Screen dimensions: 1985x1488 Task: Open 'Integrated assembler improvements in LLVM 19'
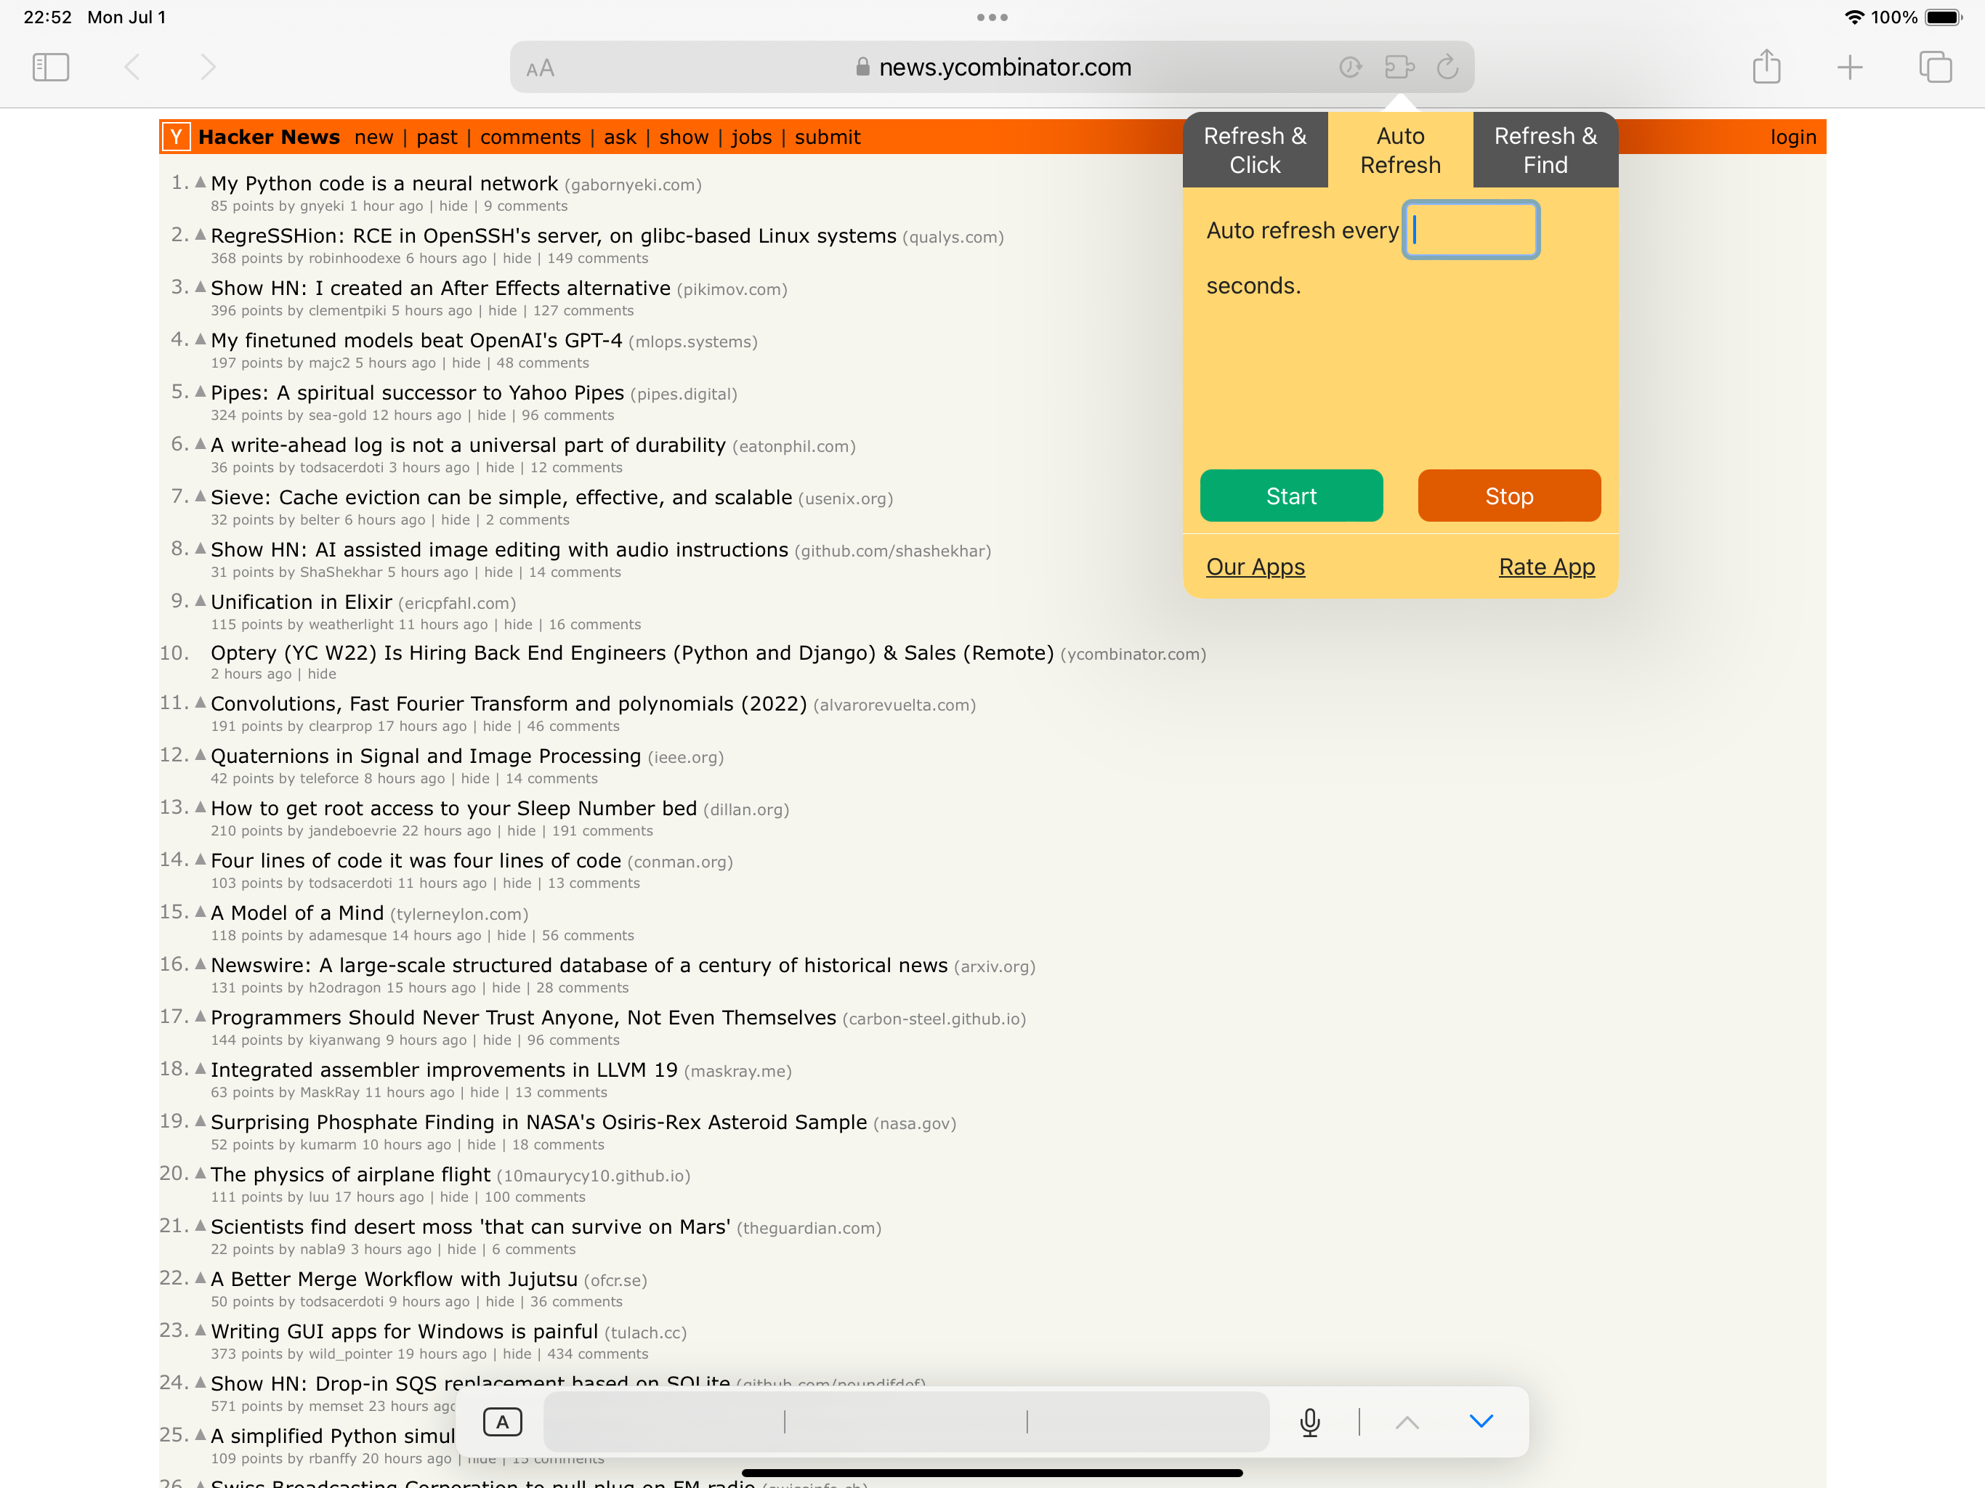444,1069
